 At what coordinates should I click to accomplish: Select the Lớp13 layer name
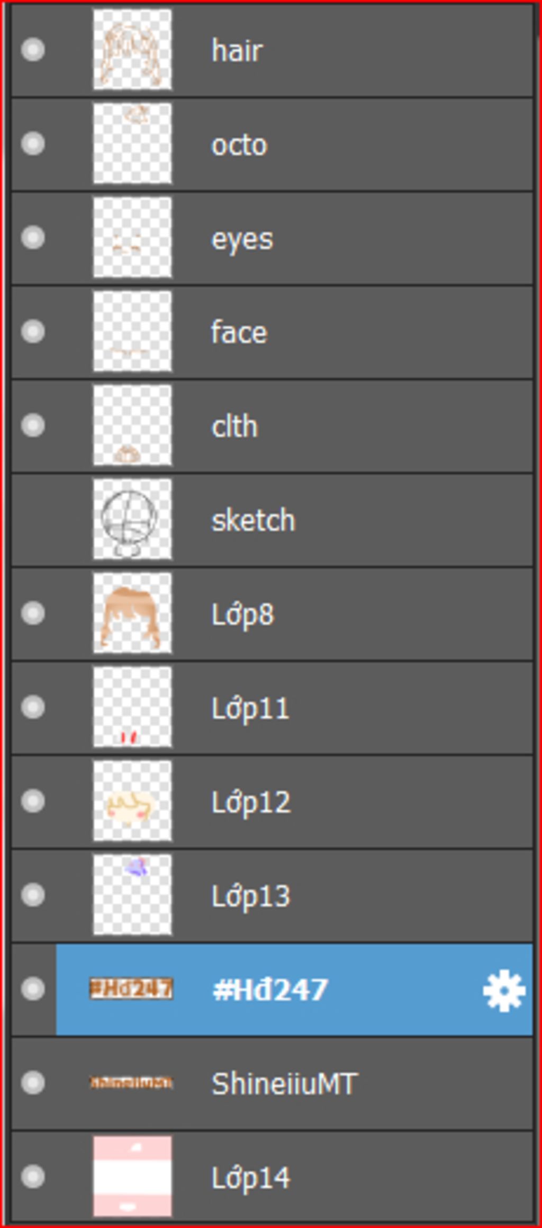tap(251, 896)
